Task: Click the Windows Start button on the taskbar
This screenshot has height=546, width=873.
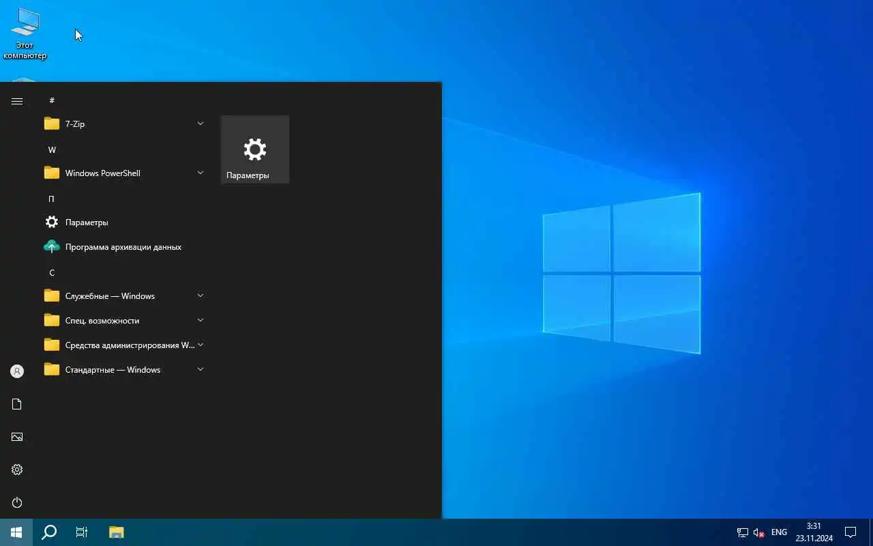Action: pyautogui.click(x=16, y=532)
